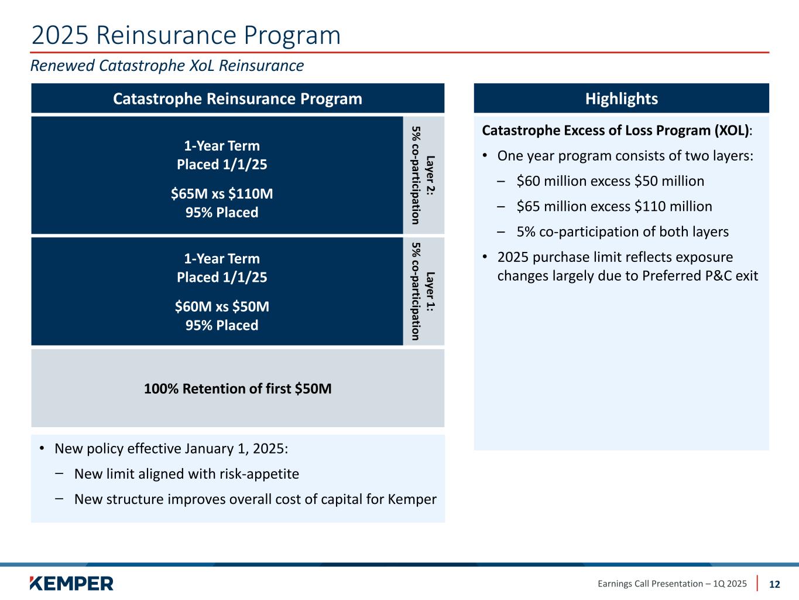Click "One year program consists of two layers:"
The width and height of the screenshot is (799, 600).
click(x=625, y=156)
